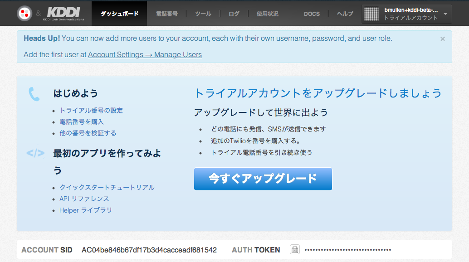Click the Heads Up! bold text

pyautogui.click(x=42, y=39)
